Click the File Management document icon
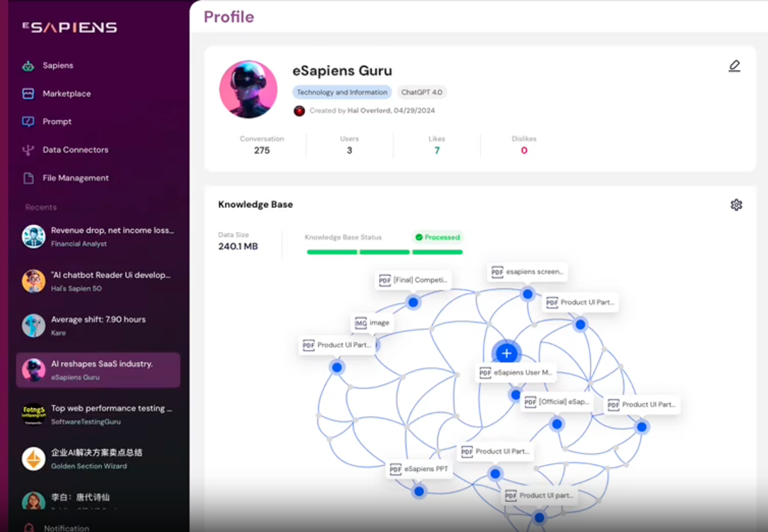The image size is (768, 532). point(28,178)
